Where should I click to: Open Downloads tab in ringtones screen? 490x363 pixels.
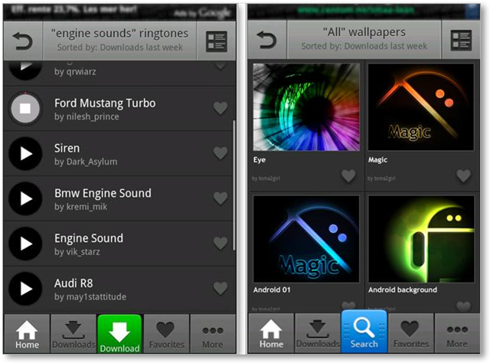tap(73, 334)
